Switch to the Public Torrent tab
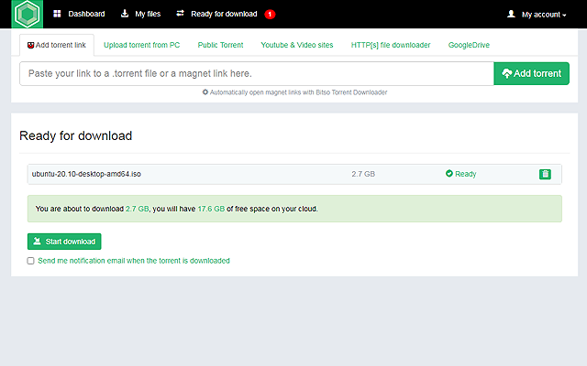The height and width of the screenshot is (366, 587). [x=220, y=45]
